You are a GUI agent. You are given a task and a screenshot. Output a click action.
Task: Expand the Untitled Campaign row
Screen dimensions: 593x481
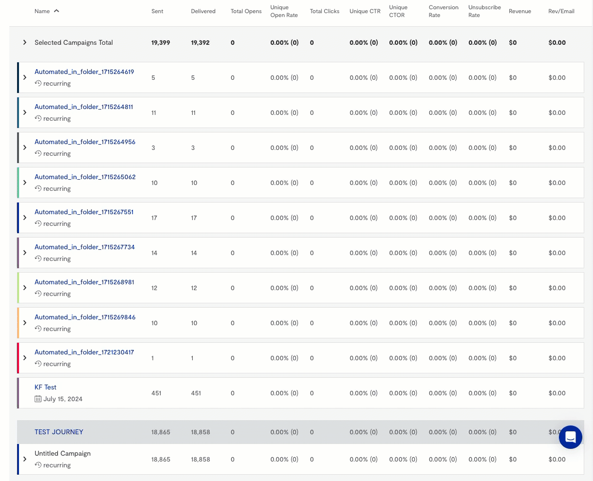pyautogui.click(x=25, y=459)
